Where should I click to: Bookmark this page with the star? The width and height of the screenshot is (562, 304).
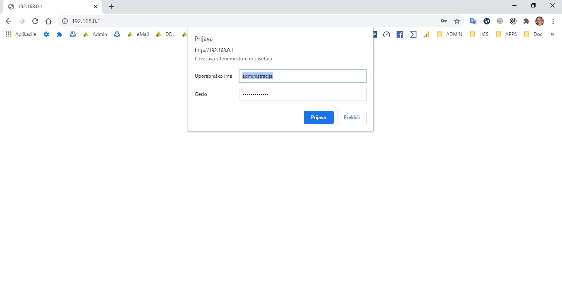[457, 21]
